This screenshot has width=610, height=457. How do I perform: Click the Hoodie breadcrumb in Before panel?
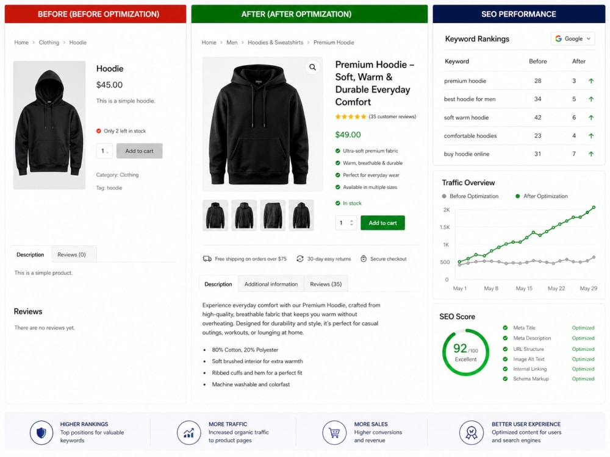point(78,43)
